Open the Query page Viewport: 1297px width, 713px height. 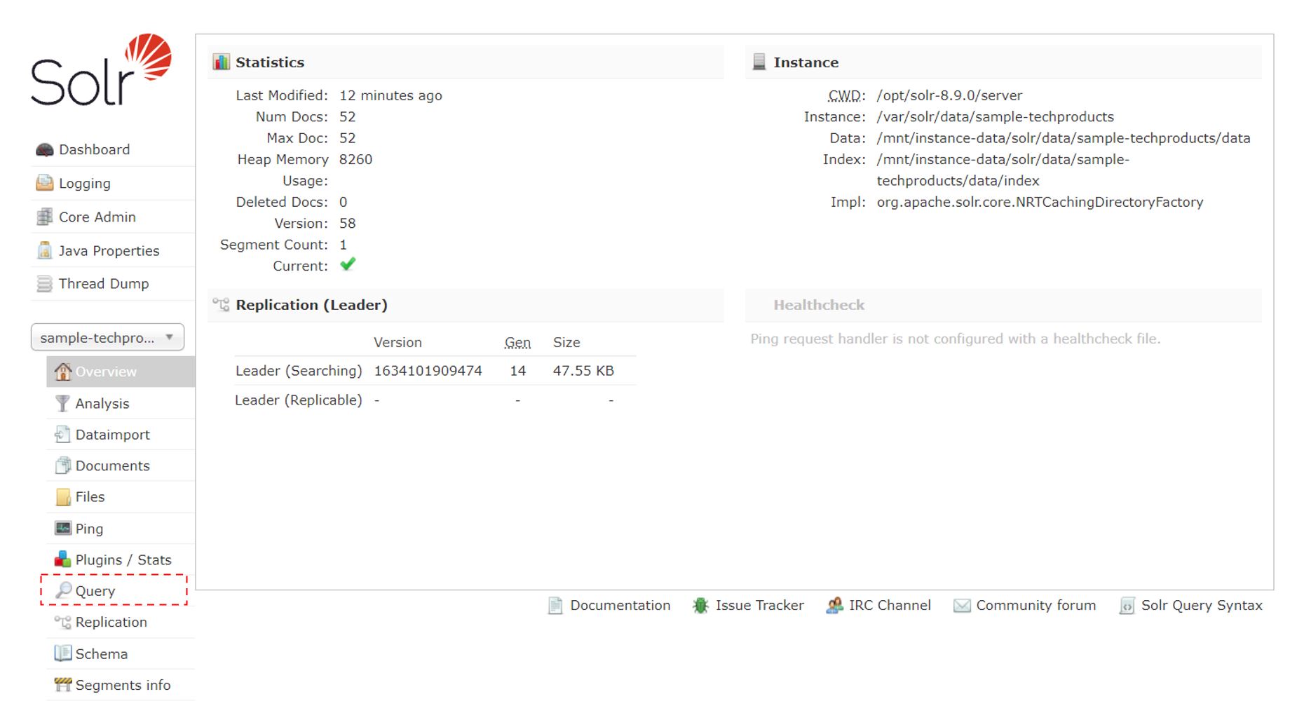tap(95, 591)
